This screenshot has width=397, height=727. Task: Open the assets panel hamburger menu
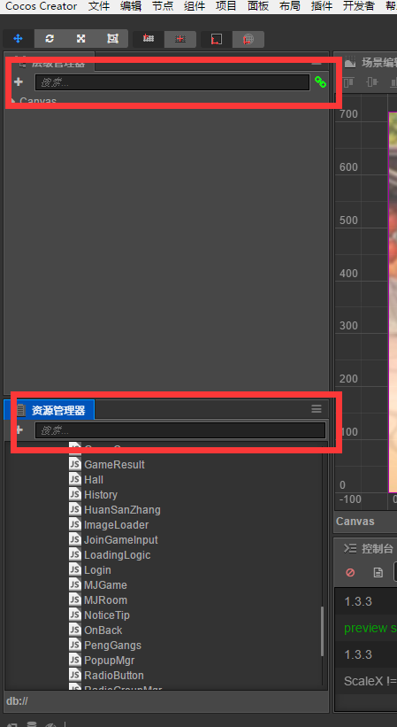(317, 408)
